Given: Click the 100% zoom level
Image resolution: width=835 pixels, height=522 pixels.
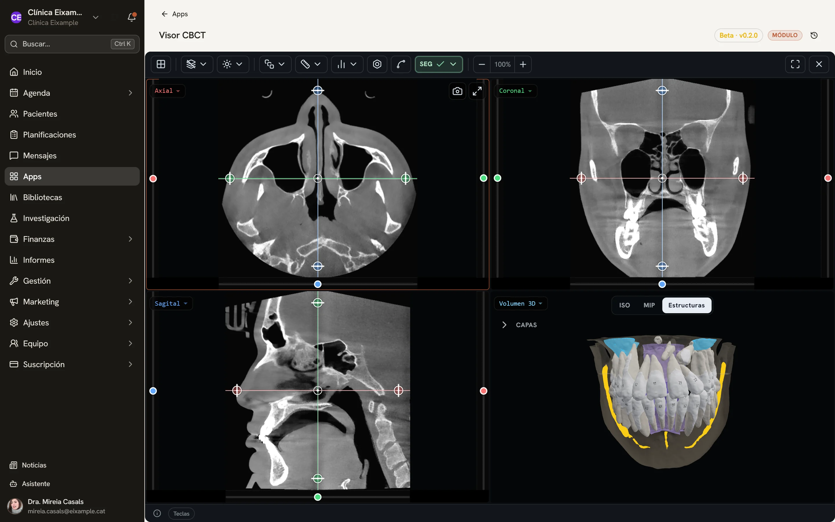Looking at the screenshot, I should coord(502,64).
